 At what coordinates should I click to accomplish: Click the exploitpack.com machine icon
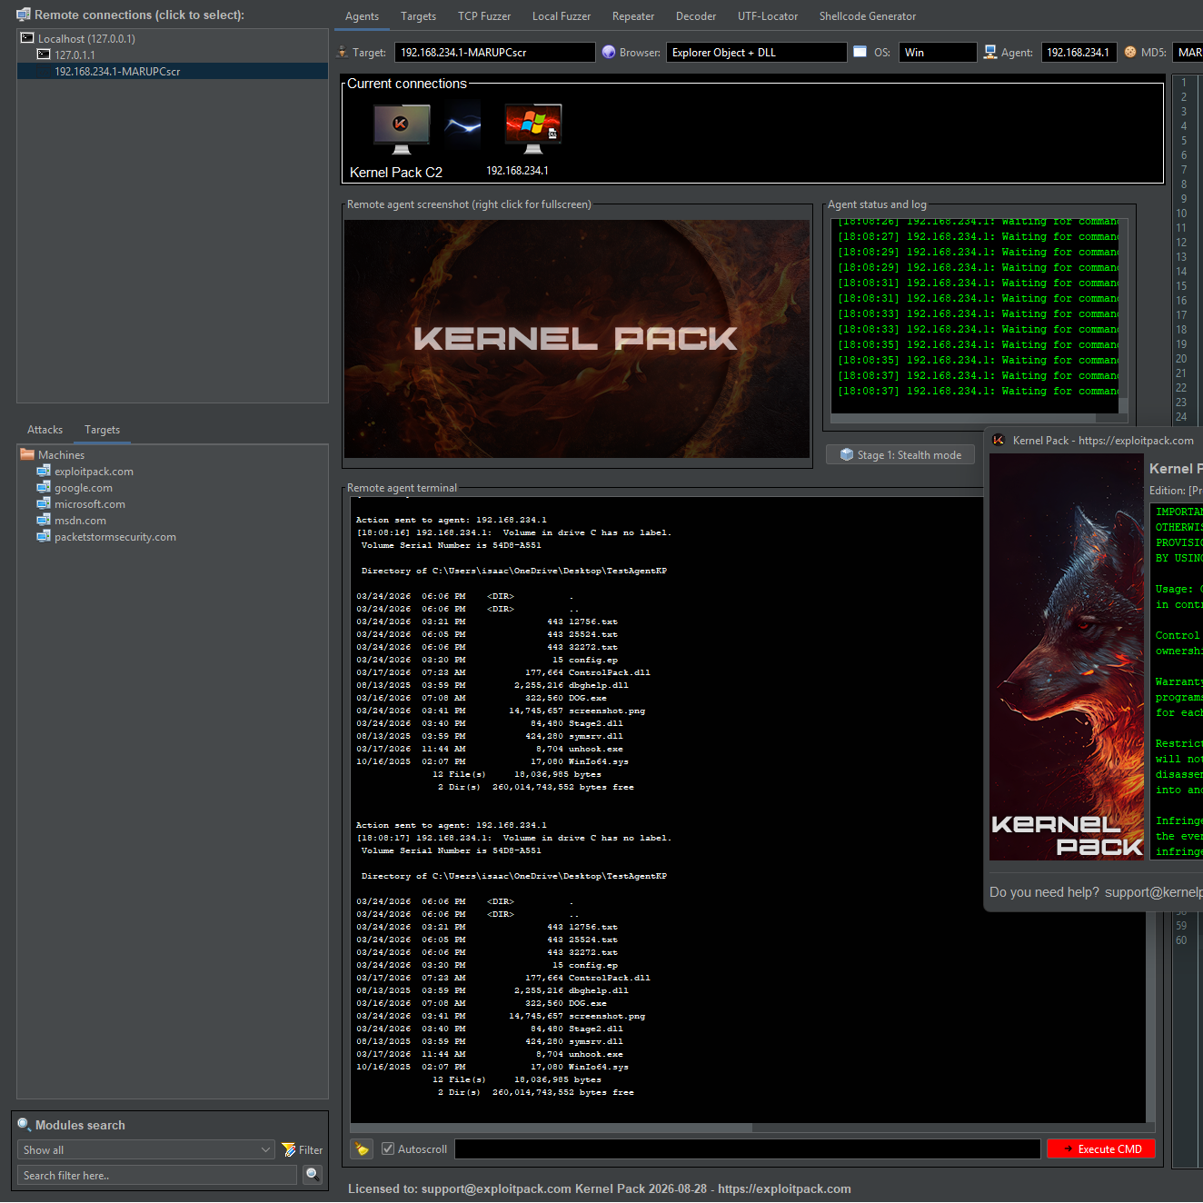pos(44,471)
